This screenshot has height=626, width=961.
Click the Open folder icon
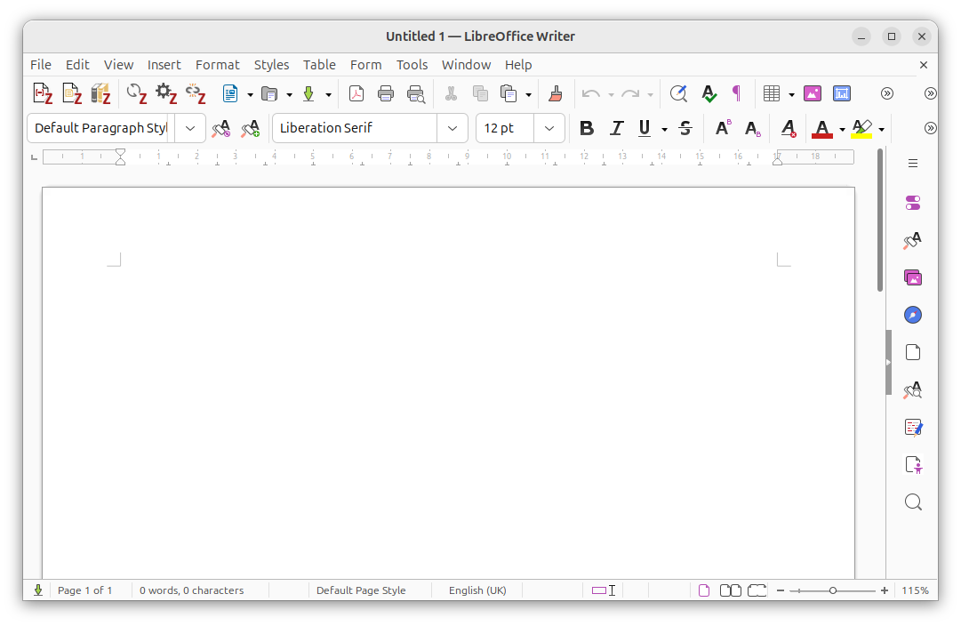(269, 93)
